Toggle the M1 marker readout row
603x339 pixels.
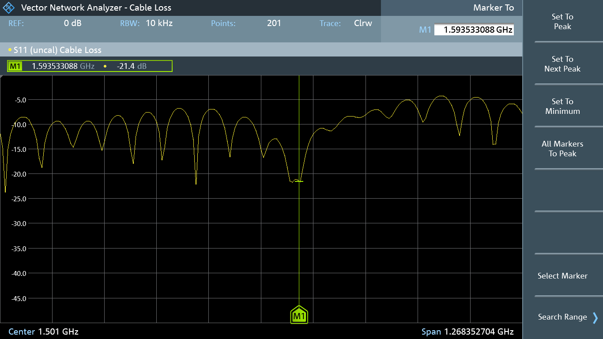point(88,66)
